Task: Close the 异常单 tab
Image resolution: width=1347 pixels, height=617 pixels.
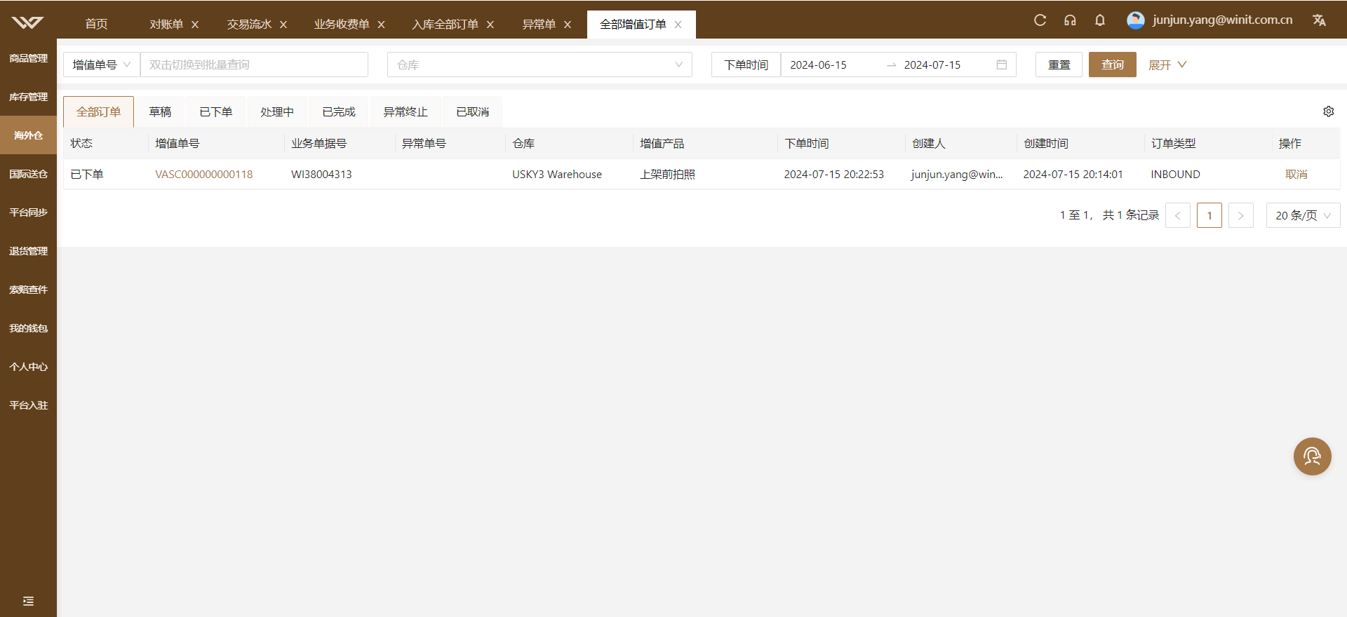Action: 567,25
